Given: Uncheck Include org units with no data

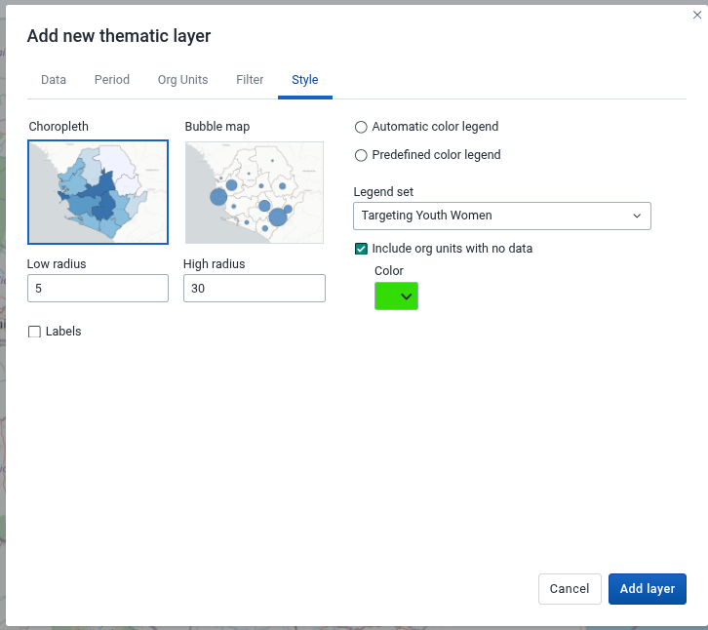Looking at the screenshot, I should click(362, 249).
